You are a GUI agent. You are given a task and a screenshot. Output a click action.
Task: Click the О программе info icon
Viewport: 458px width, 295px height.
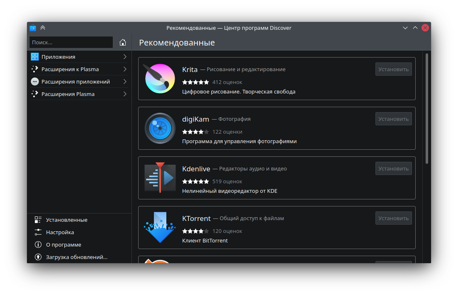click(x=38, y=245)
